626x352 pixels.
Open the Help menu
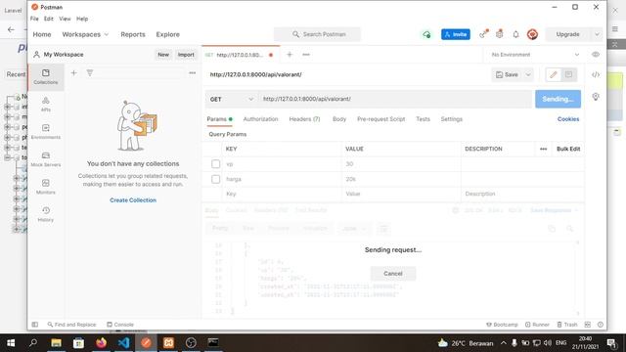click(x=82, y=19)
